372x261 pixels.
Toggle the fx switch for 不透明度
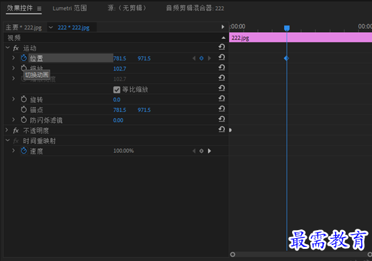(16, 130)
